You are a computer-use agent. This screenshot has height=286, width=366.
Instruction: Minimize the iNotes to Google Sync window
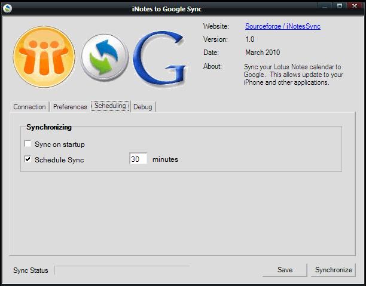coord(325,7)
